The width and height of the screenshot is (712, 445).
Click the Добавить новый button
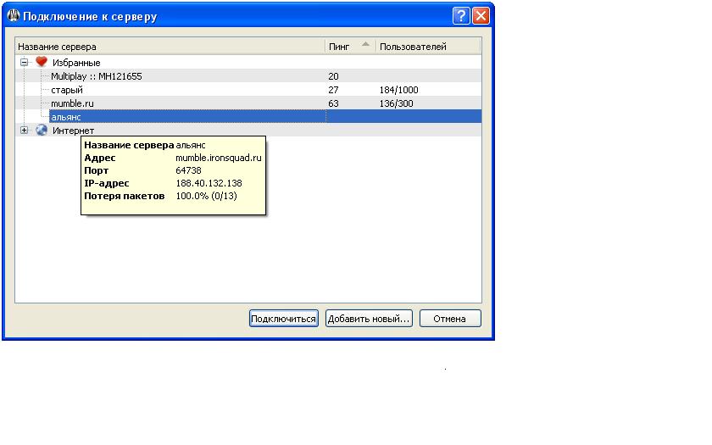click(369, 319)
